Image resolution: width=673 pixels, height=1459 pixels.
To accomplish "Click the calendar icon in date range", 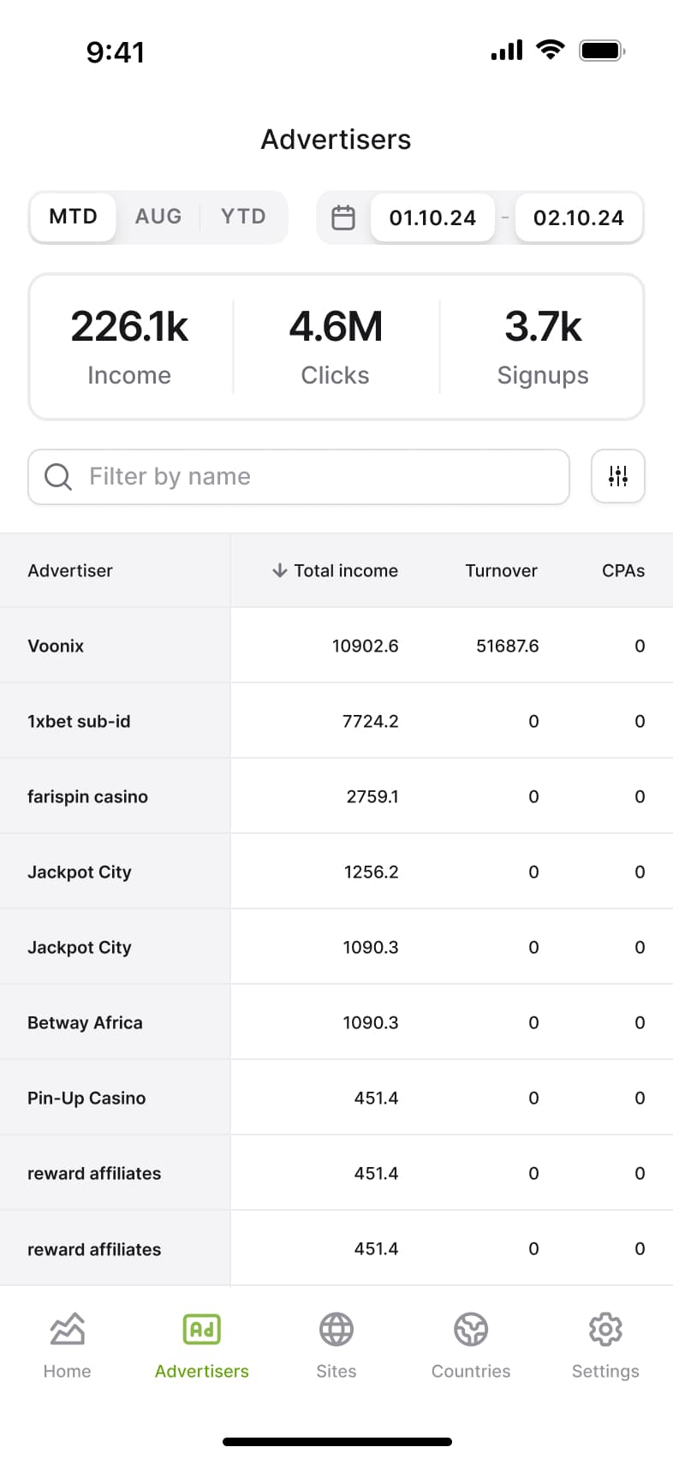I will click(x=343, y=217).
